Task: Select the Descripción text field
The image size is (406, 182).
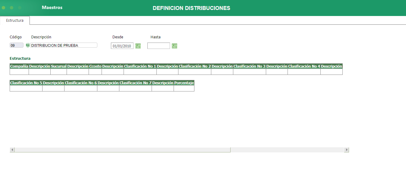Action: pos(64,45)
